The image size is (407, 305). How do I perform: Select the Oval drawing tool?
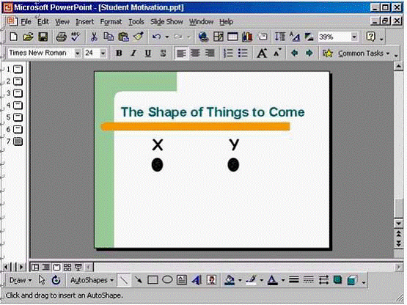point(167,280)
